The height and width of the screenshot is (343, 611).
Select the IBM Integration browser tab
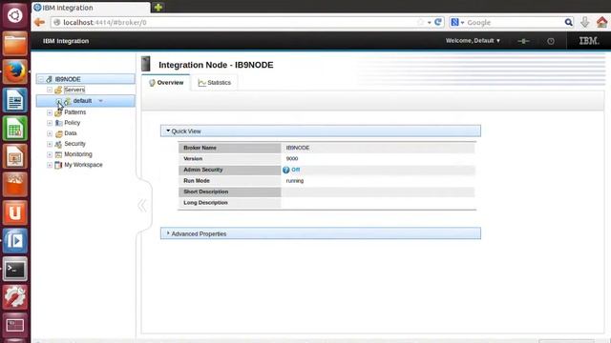pyautogui.click(x=92, y=8)
